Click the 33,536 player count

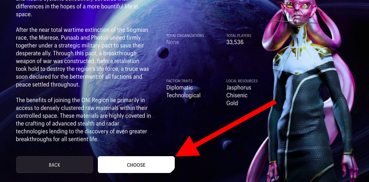tap(235, 42)
